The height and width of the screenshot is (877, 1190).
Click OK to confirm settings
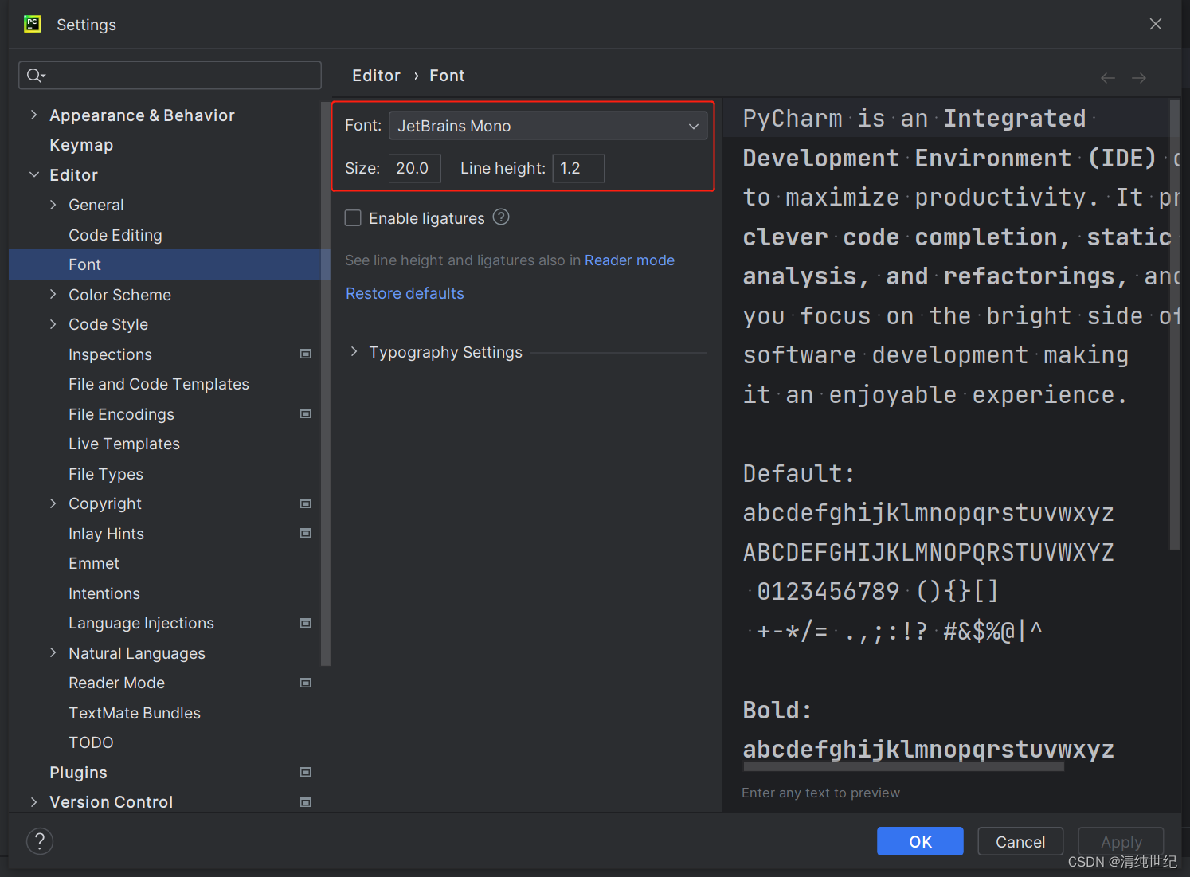pos(920,841)
